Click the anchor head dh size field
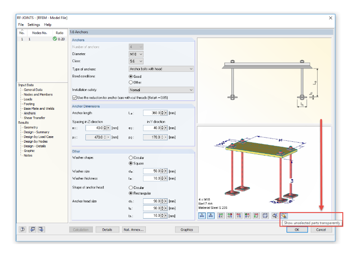 tap(152, 201)
